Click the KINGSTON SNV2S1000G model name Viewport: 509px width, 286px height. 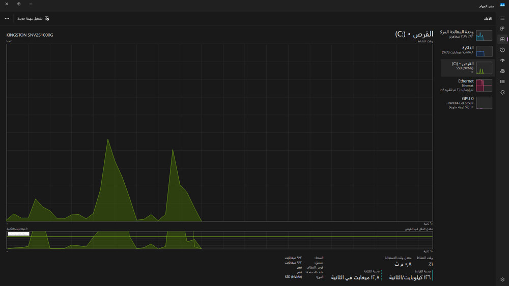tap(30, 35)
